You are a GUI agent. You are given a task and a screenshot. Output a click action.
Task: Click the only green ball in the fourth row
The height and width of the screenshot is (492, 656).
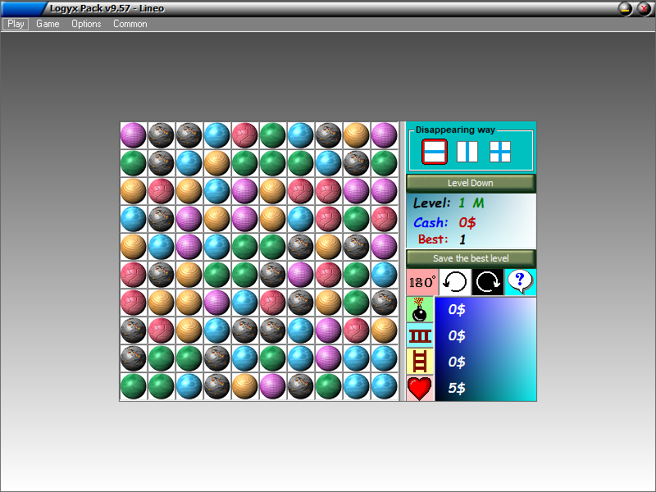pos(357,219)
